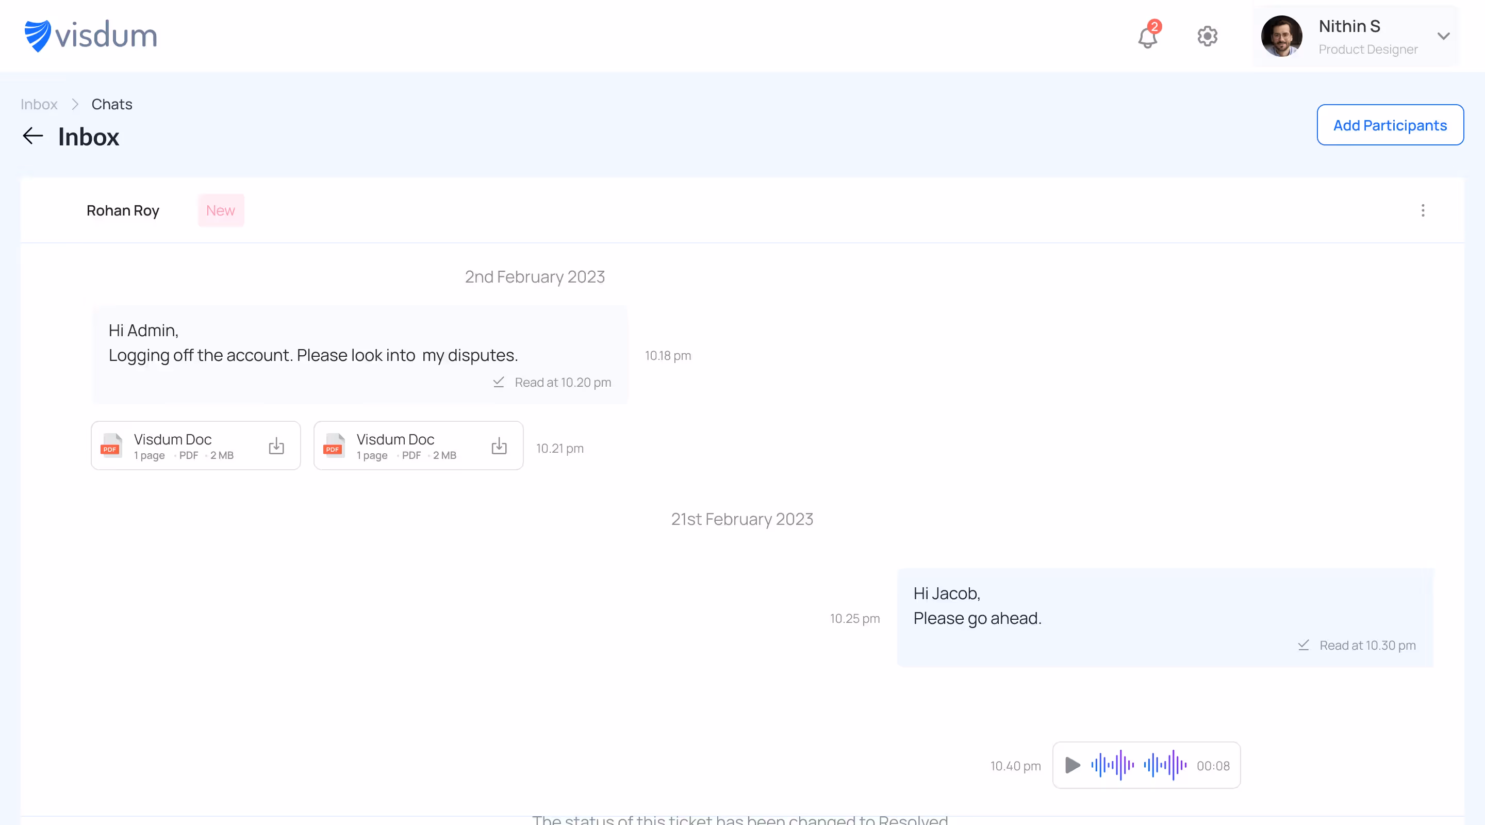Viewport: 1485px width, 825px height.
Task: Open the settings gear icon
Action: [1207, 36]
